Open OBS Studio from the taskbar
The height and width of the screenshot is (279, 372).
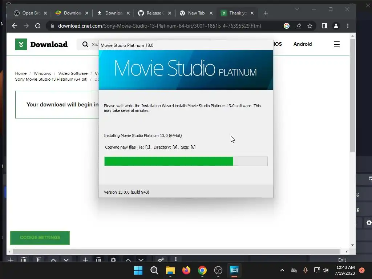coord(218,270)
